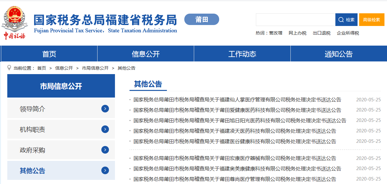Focus the search input field
The image size is (387, 184).
[295, 20]
